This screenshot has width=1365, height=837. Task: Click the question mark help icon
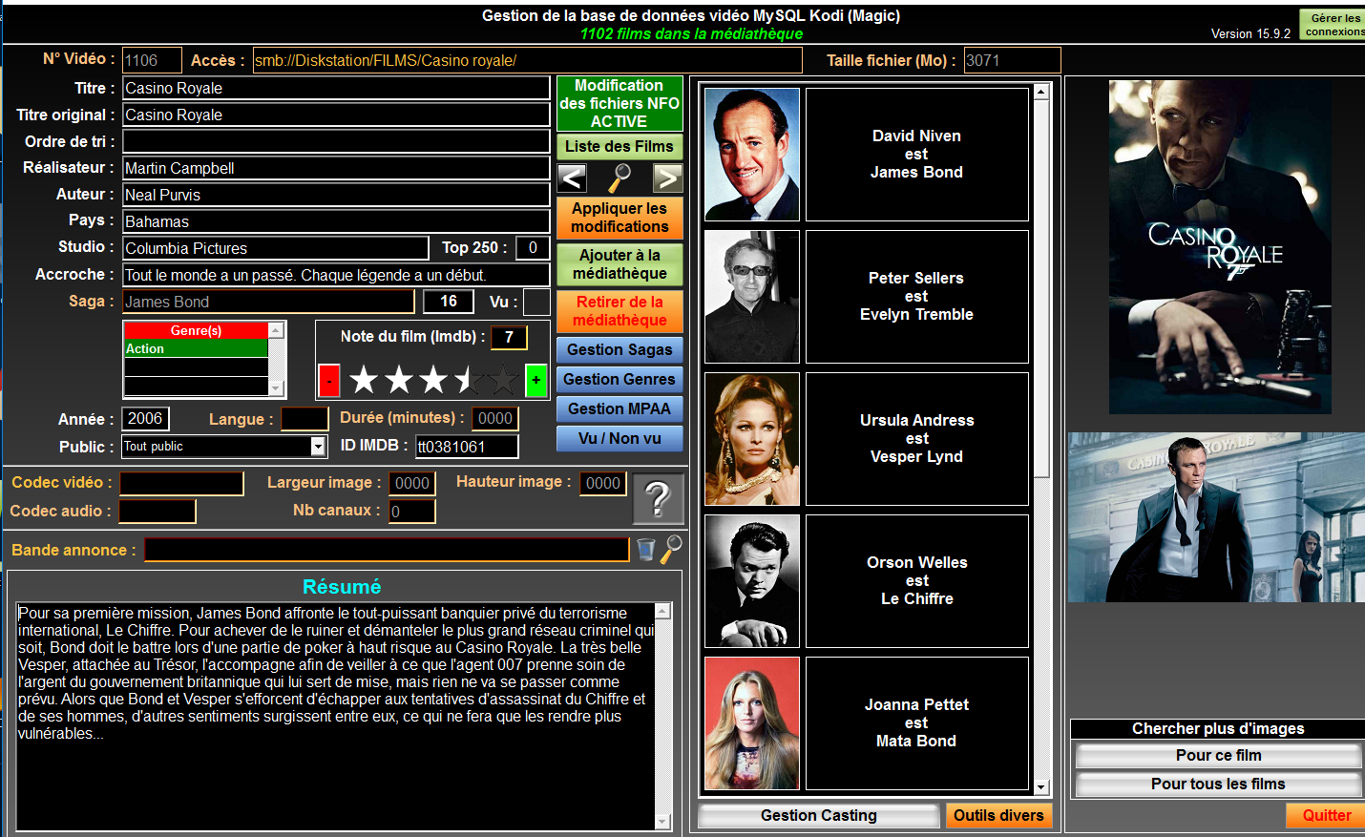[x=659, y=498]
